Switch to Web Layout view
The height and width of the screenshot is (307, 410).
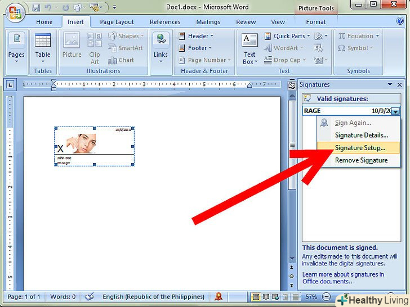[275, 297]
